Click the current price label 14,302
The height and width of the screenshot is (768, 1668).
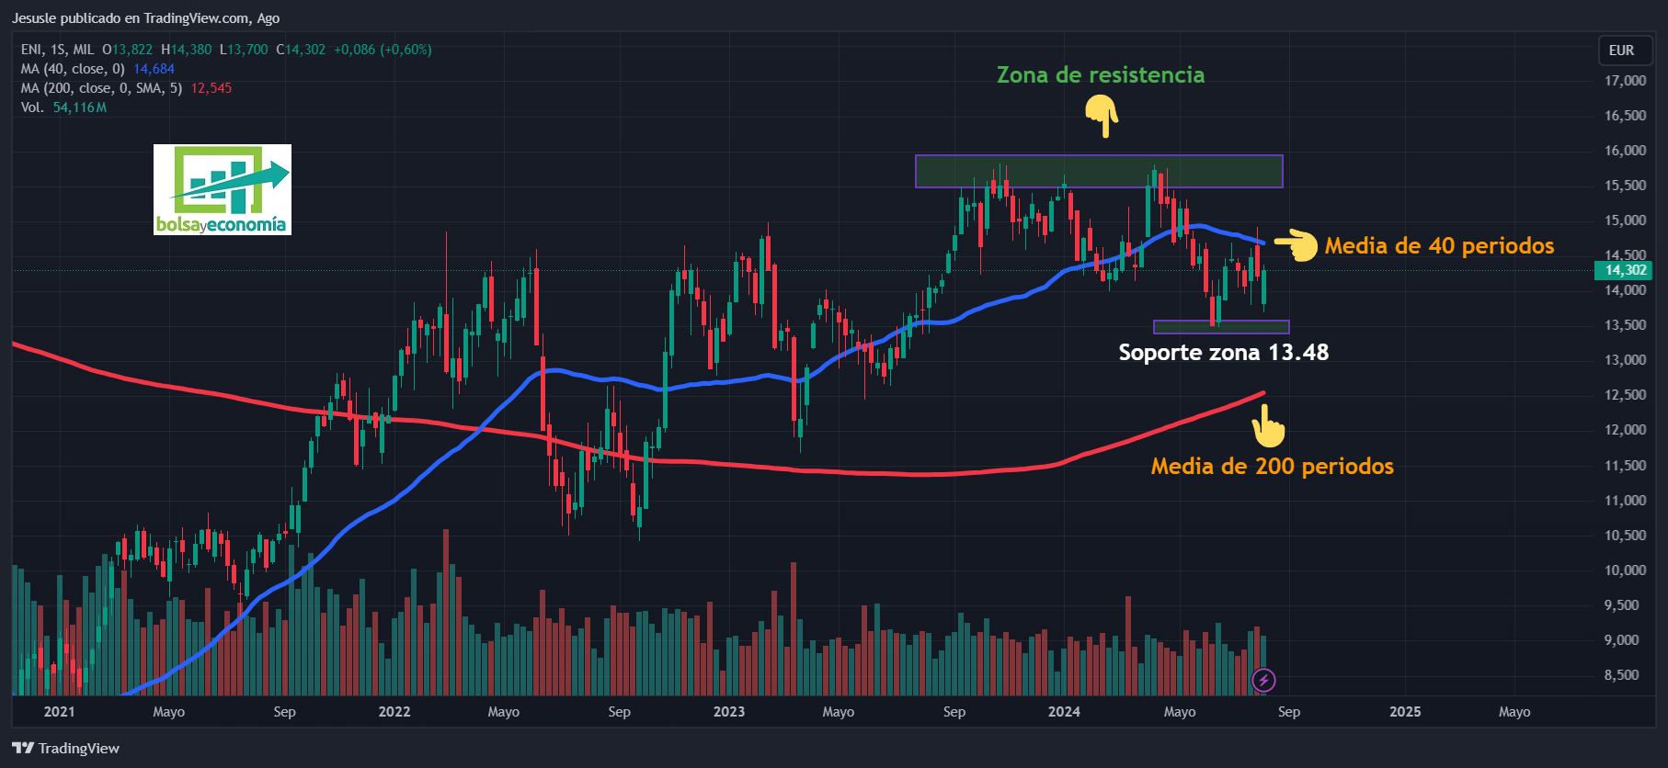pos(1624,270)
